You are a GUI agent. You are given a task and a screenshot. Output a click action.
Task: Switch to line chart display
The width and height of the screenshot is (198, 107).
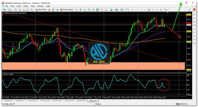coord(84,10)
